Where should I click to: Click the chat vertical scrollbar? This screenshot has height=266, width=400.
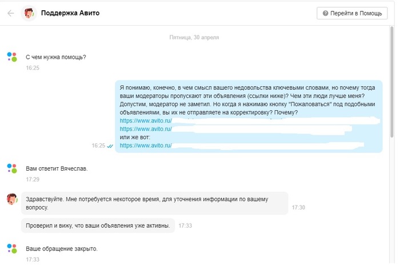(391, 86)
